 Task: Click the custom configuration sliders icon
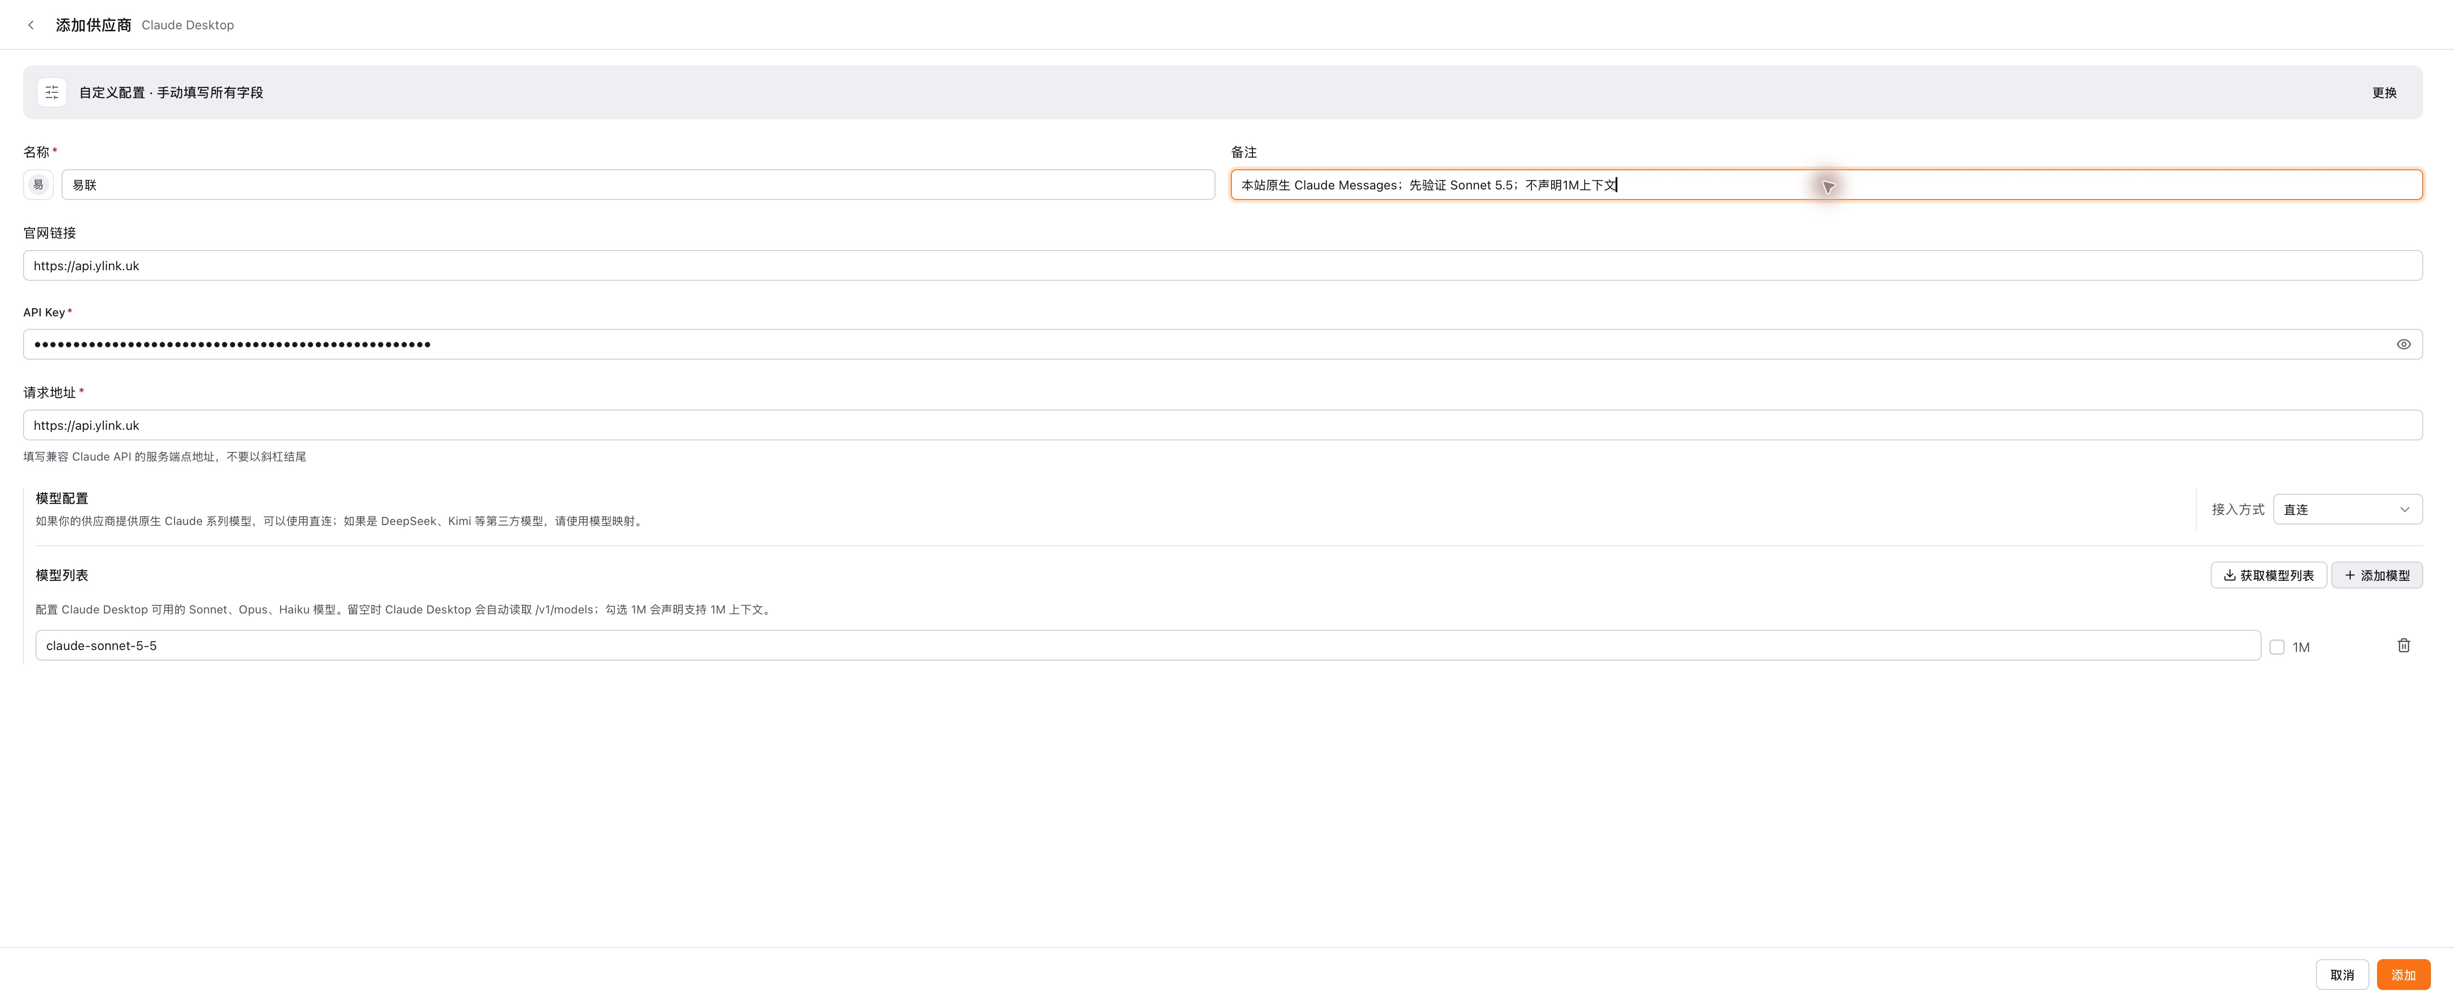click(51, 92)
